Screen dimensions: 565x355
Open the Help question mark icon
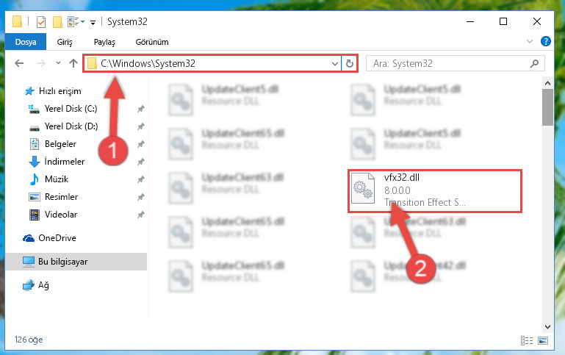tap(546, 41)
